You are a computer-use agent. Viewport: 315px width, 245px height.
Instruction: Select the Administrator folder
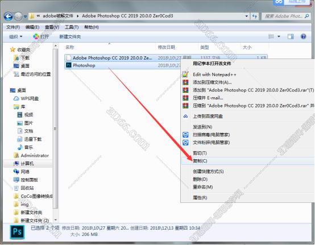[31, 155]
